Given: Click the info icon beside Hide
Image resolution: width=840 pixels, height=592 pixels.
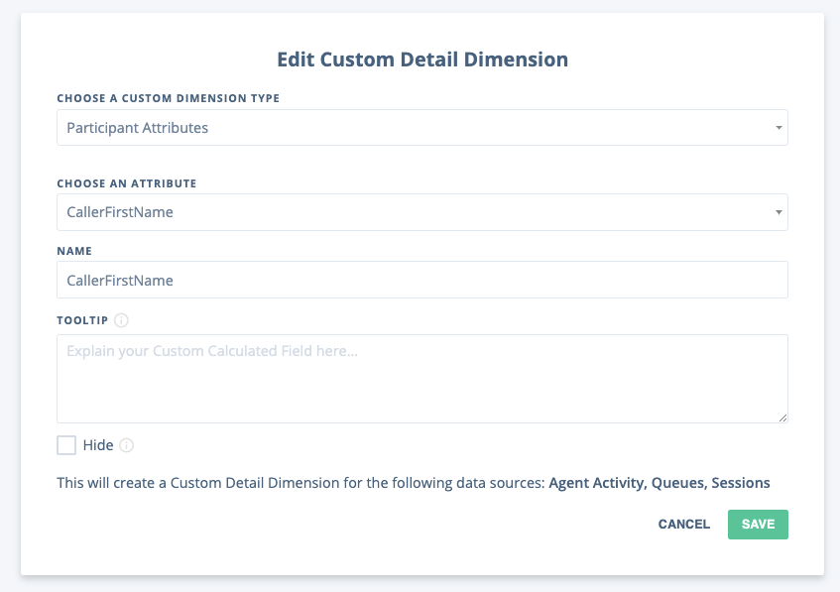Looking at the screenshot, I should coord(126,445).
